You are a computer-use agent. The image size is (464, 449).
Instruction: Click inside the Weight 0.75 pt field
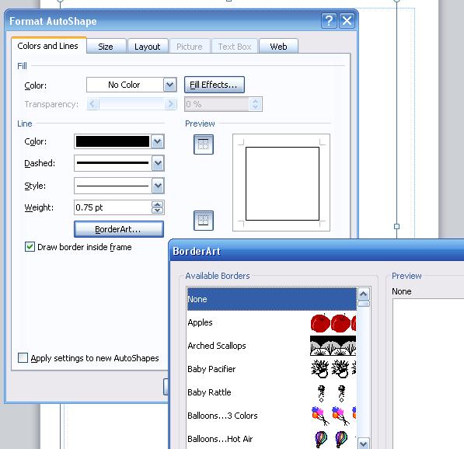tap(113, 207)
